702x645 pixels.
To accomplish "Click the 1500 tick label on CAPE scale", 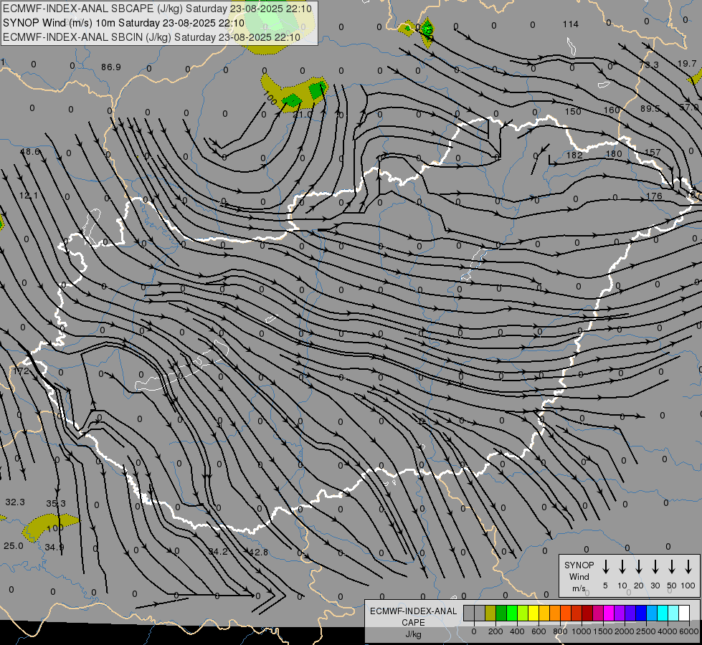I will tap(603, 631).
